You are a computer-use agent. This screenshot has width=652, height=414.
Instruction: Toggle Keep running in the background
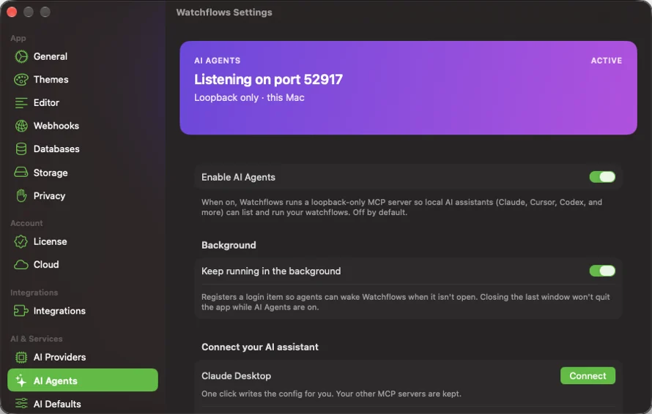coord(602,271)
